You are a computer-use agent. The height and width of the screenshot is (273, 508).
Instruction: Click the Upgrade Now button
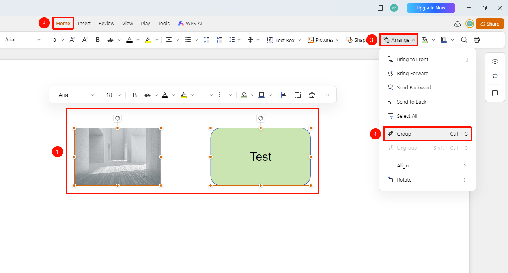[431, 8]
